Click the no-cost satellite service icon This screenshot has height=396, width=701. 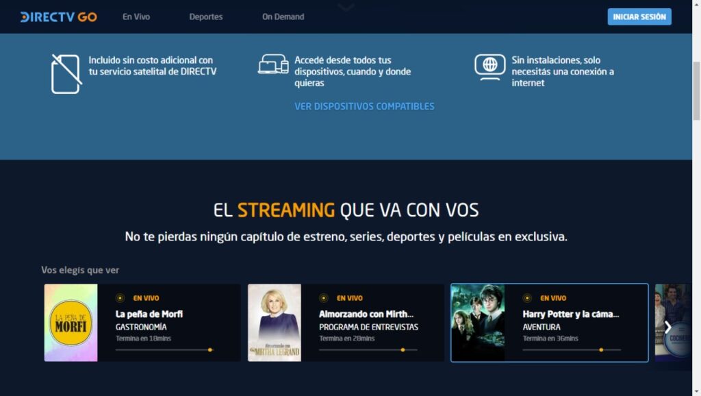66,73
